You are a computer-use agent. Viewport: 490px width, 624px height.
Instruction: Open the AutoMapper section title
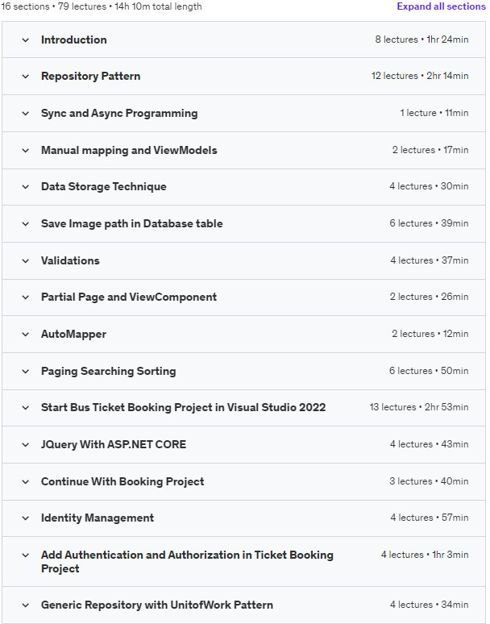73,335
